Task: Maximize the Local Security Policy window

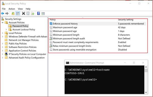Action: (x=139, y=4)
